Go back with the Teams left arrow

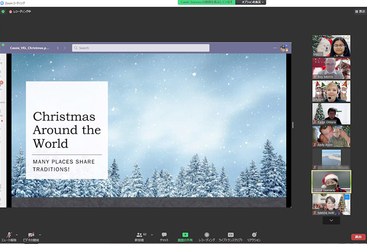pyautogui.click(x=58, y=48)
